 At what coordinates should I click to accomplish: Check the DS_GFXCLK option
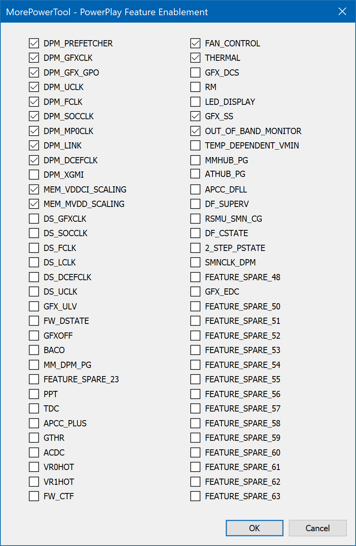tap(34, 219)
